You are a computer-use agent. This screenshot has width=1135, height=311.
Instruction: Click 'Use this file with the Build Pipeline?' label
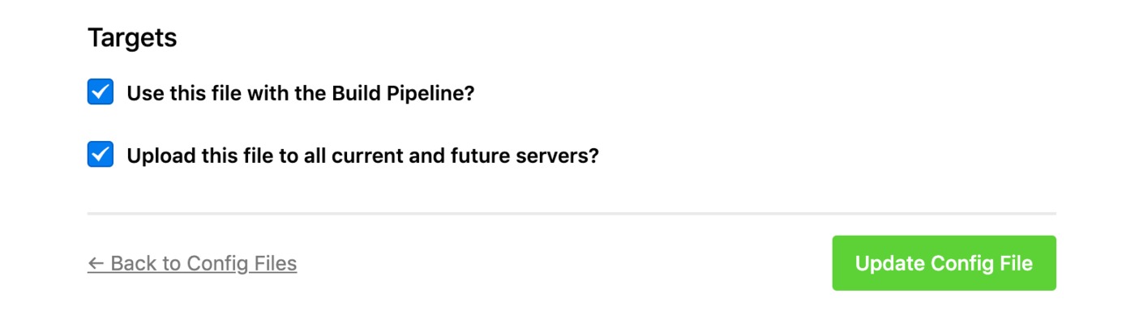[x=300, y=93]
